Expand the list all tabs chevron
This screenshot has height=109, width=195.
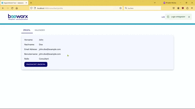(x=155, y=3)
